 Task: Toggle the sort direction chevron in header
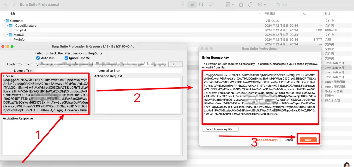(261, 14)
